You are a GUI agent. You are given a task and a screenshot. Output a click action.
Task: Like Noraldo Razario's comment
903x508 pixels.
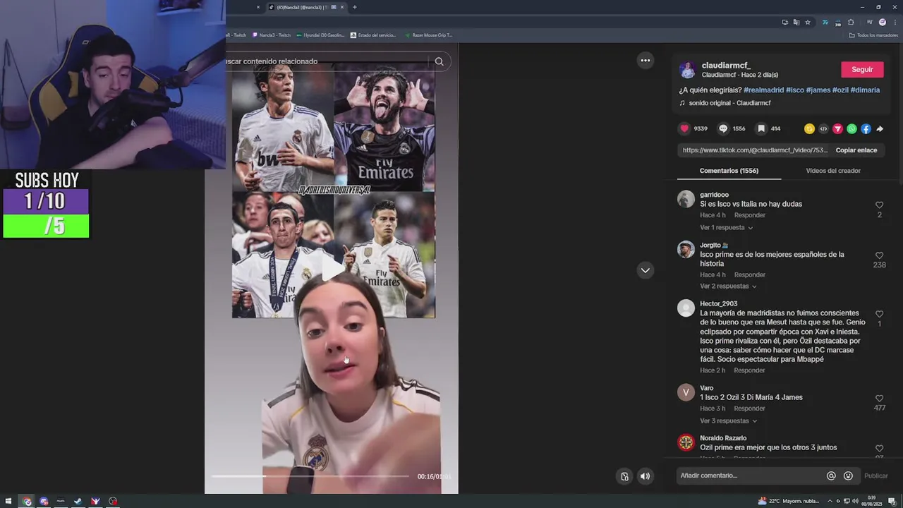(x=879, y=449)
